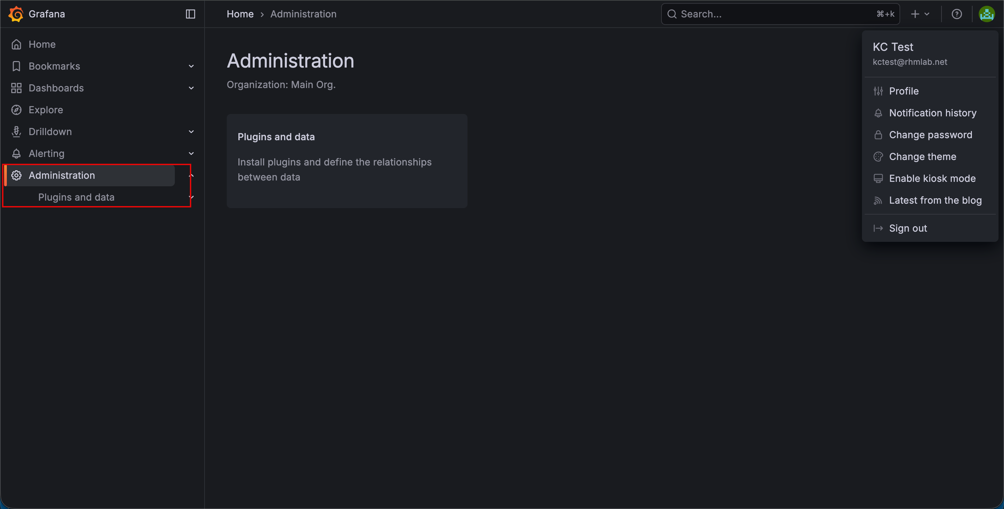Open Latest from the blog
1004x509 pixels.
(935, 200)
